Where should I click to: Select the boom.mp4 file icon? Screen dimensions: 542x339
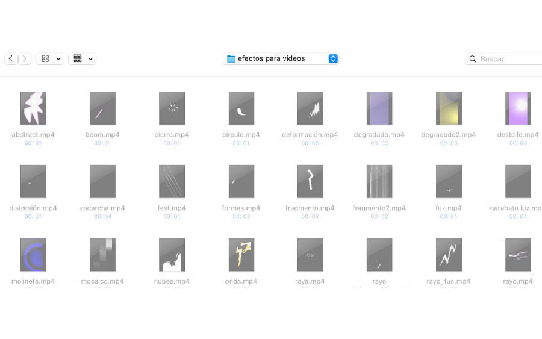102,108
